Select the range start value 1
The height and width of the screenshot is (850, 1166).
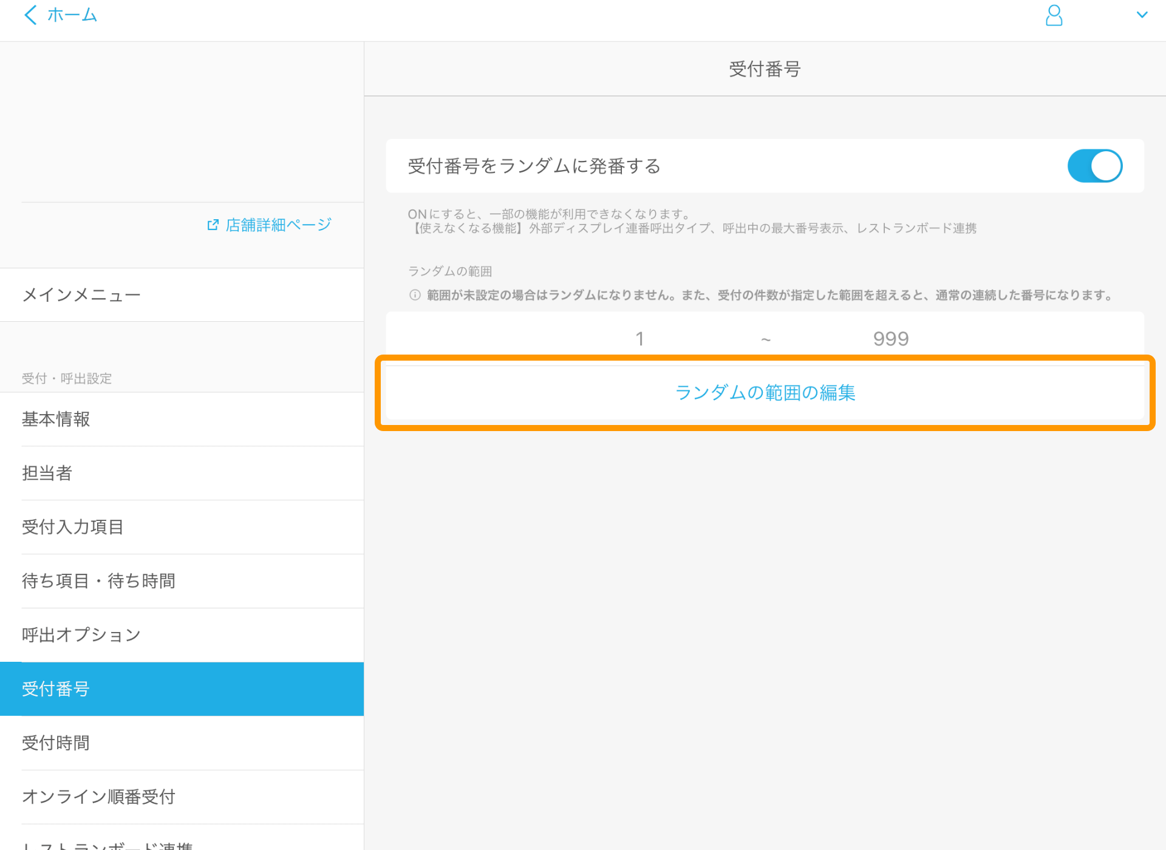point(639,339)
